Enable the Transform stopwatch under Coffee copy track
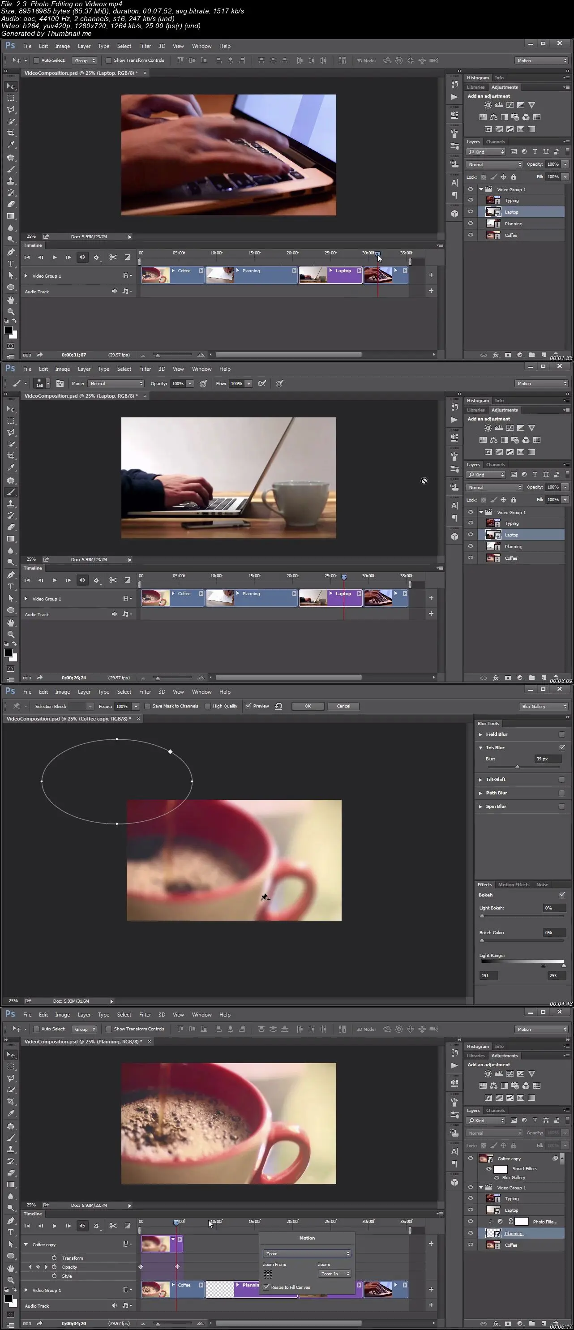574x1330 pixels. pos(54,1258)
